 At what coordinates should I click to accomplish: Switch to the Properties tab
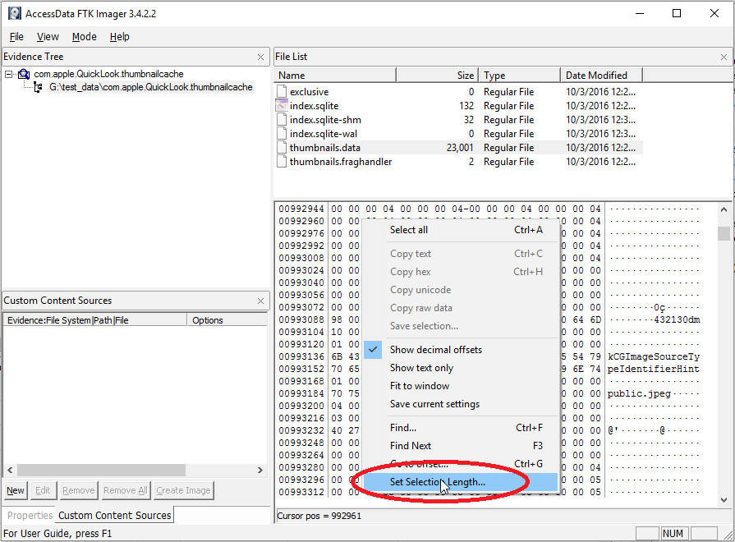[29, 515]
